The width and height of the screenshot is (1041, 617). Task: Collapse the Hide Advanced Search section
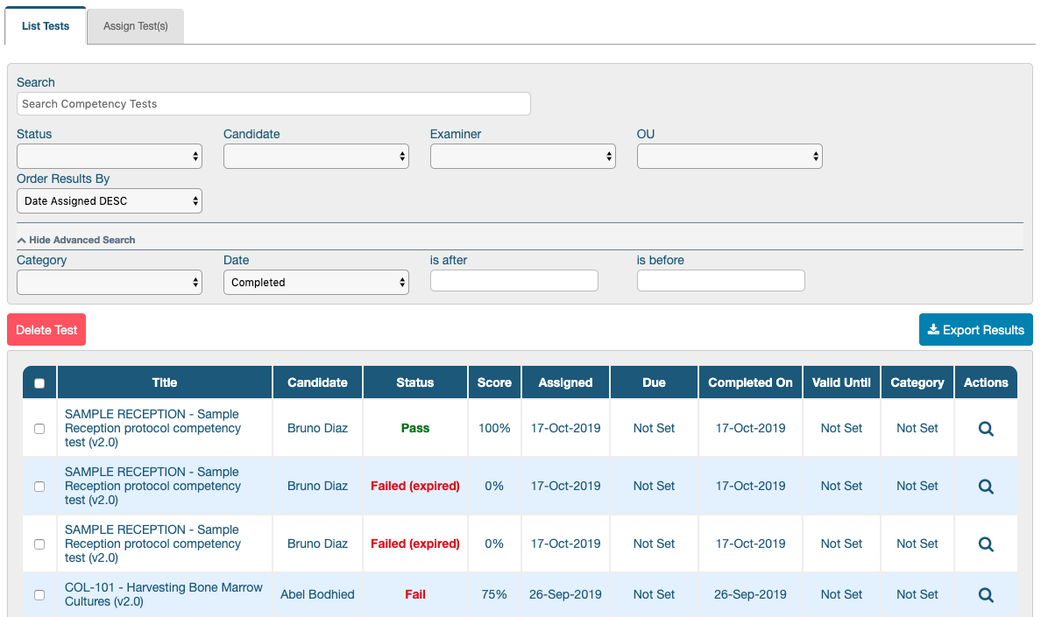(x=76, y=240)
